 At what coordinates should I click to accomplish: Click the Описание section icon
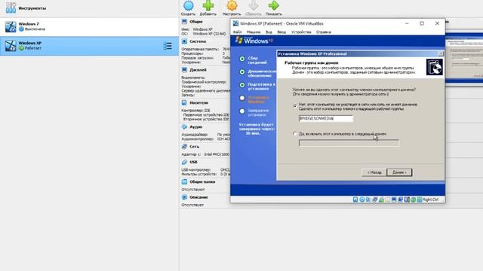click(184, 197)
